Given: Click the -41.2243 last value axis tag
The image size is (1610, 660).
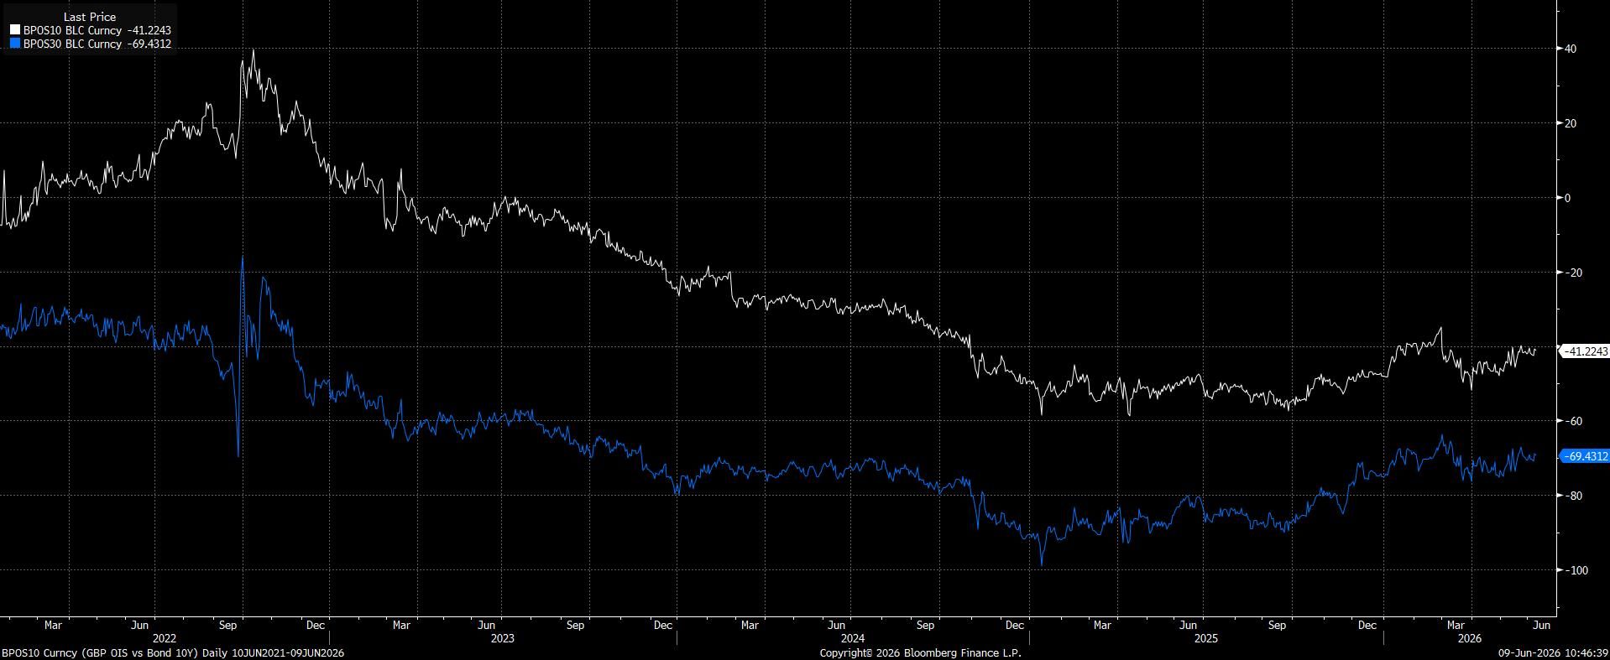Looking at the screenshot, I should (1586, 351).
